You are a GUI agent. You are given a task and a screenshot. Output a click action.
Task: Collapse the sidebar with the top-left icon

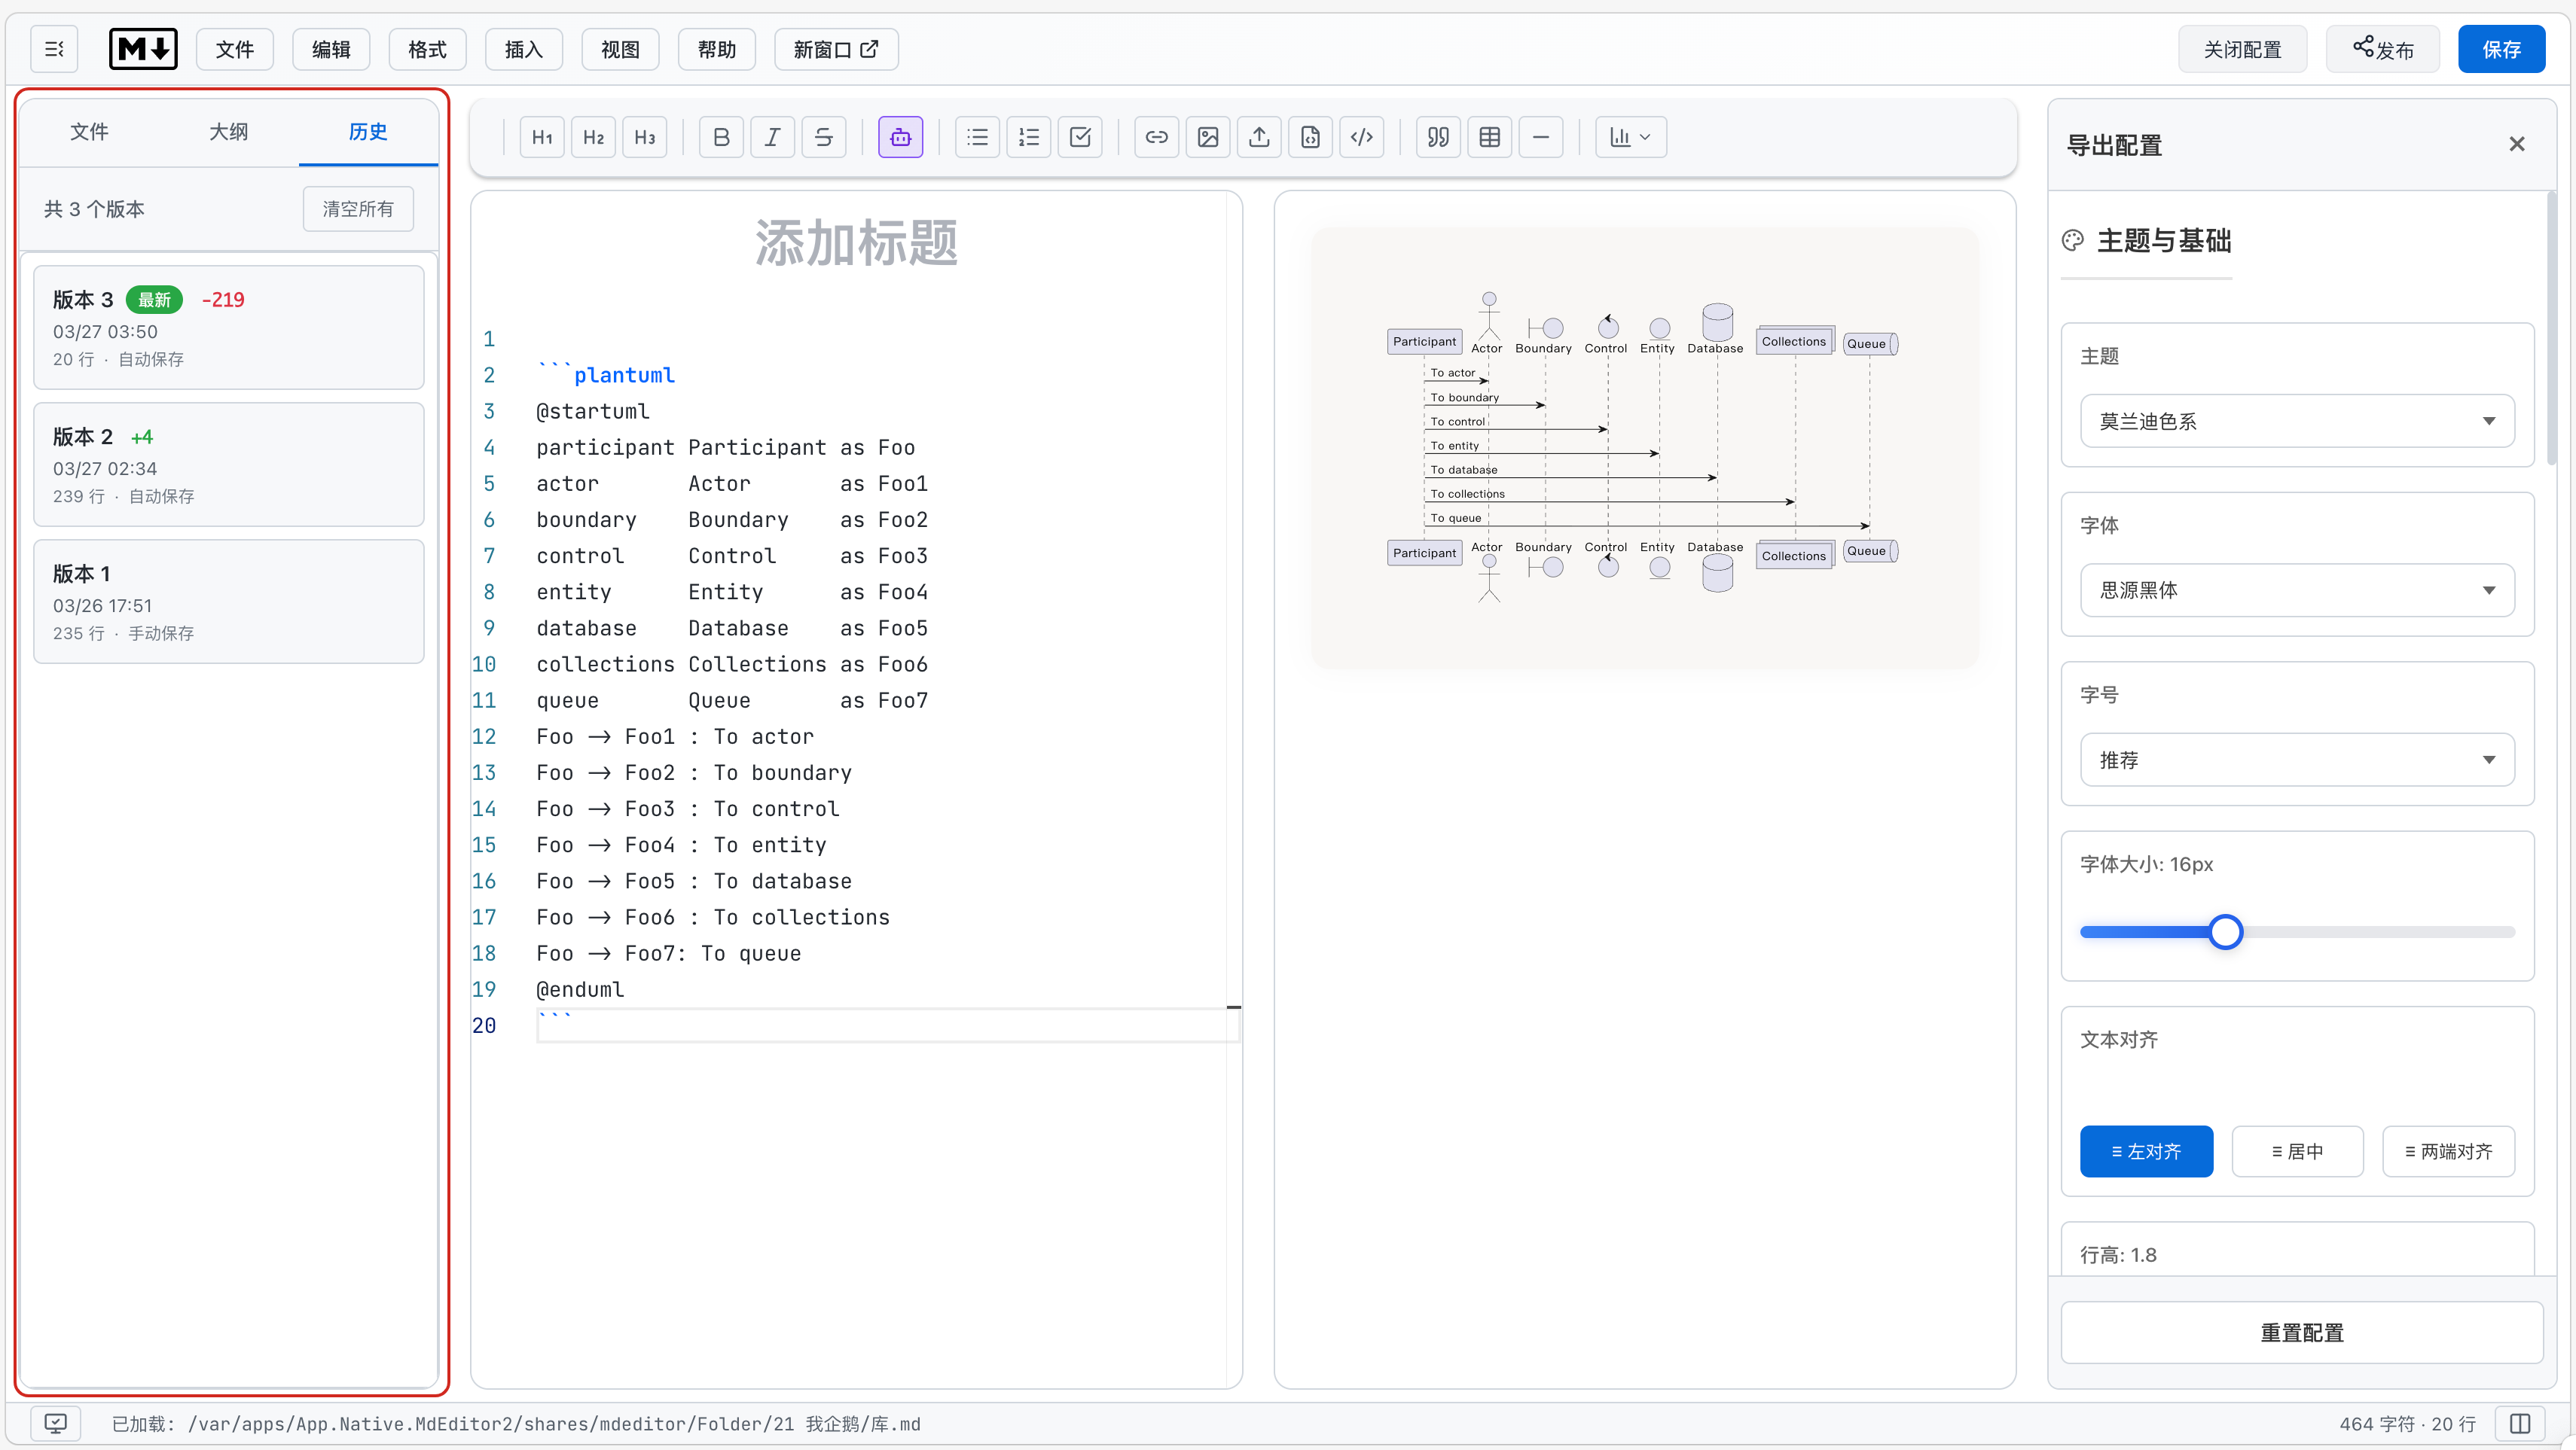tap(54, 49)
